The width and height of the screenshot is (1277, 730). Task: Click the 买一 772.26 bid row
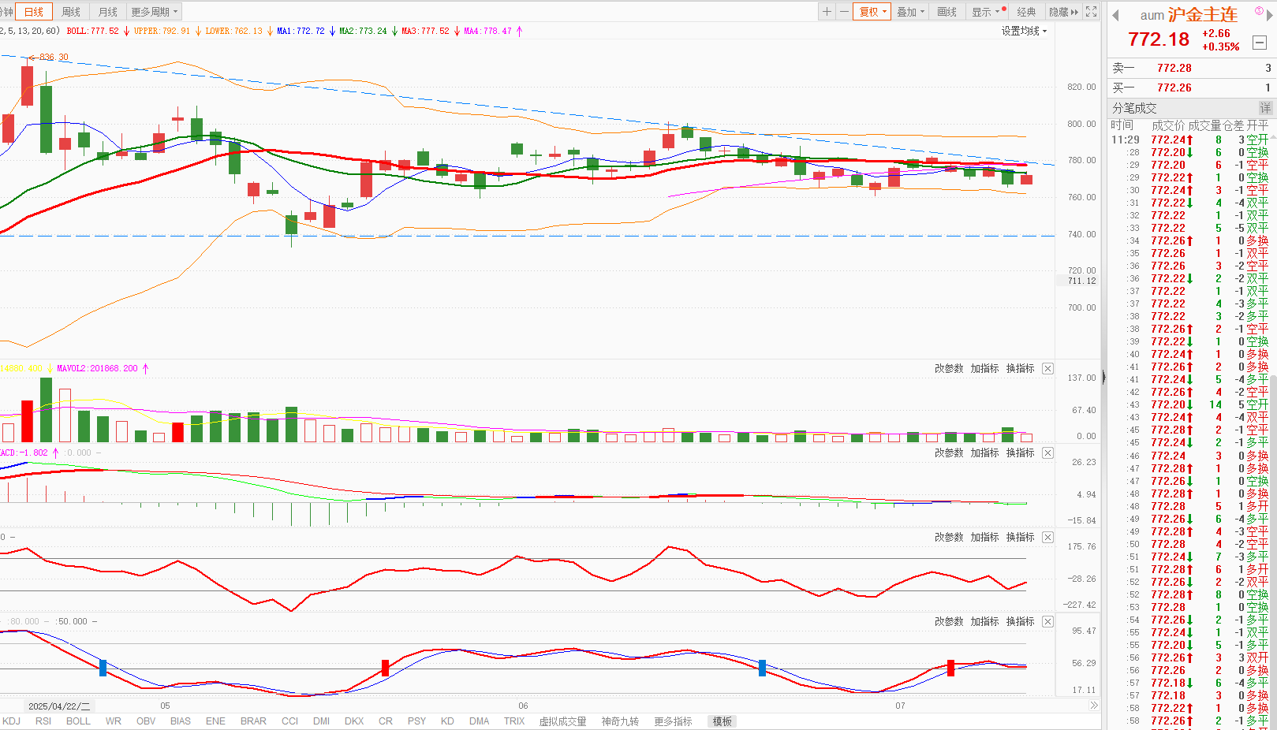click(x=1191, y=88)
